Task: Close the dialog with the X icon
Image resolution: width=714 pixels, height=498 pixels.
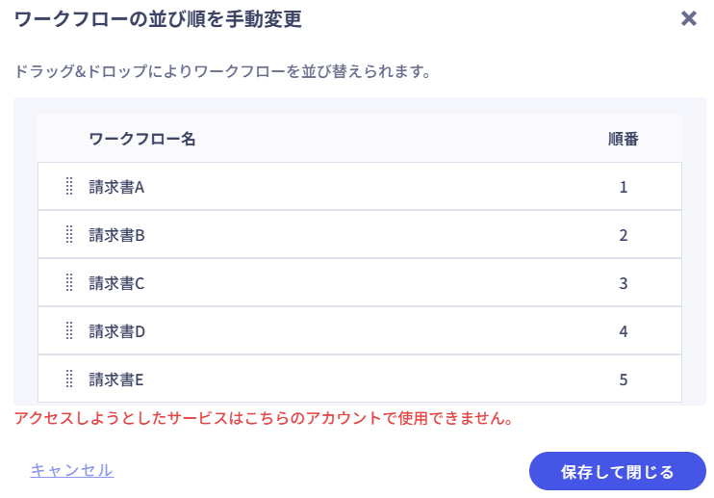Action: tap(688, 18)
